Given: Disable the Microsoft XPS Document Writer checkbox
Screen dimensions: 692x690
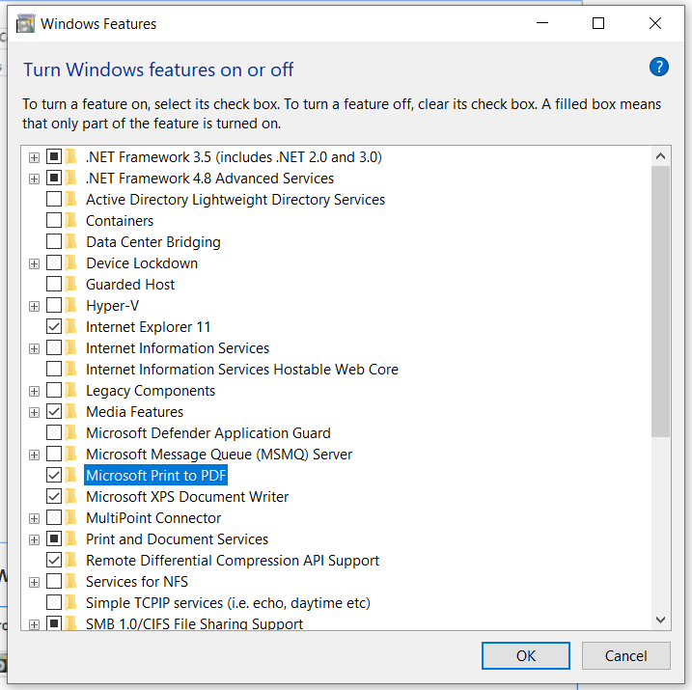Looking at the screenshot, I should (54, 497).
